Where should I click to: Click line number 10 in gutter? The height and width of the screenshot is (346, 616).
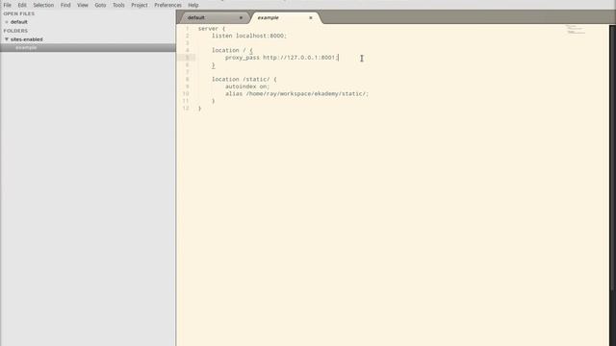pyautogui.click(x=186, y=94)
